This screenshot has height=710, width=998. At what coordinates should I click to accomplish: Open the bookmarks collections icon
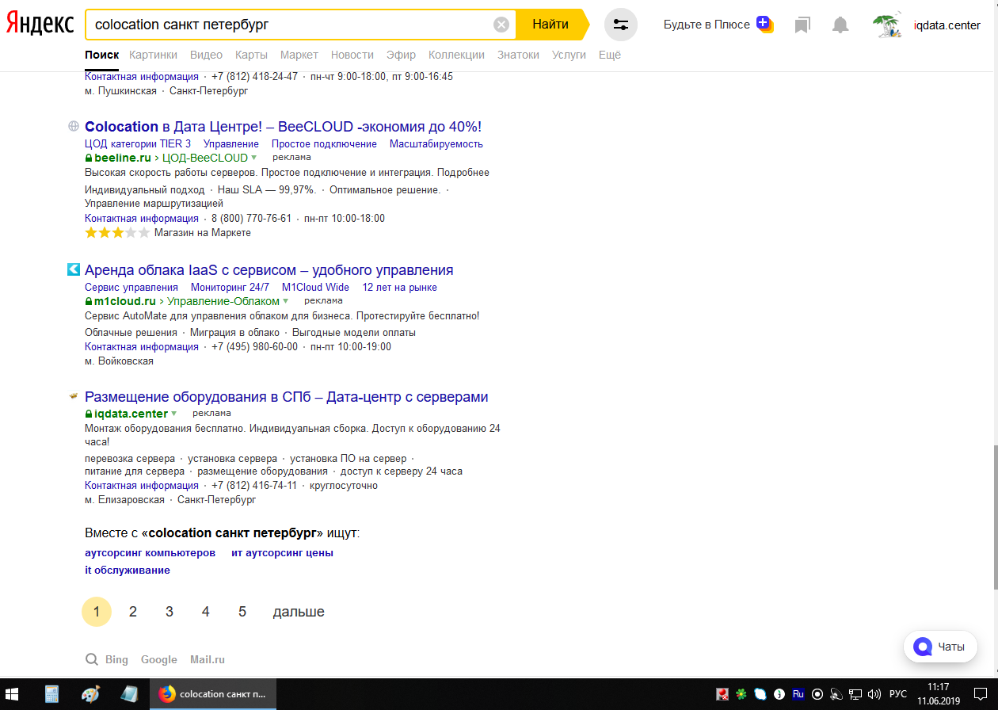[x=802, y=25]
